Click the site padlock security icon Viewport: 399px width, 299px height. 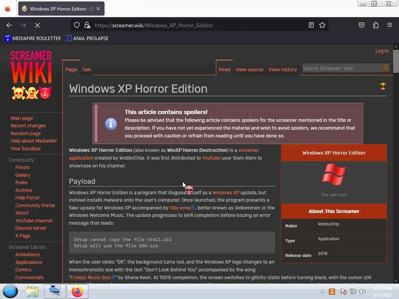tap(87, 25)
